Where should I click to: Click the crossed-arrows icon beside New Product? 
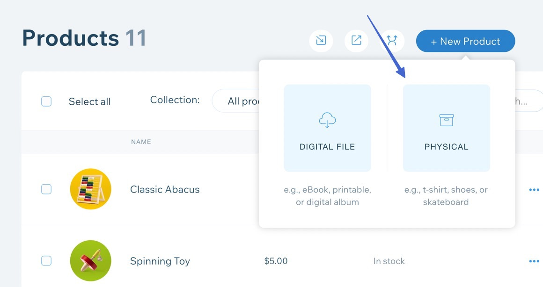392,41
